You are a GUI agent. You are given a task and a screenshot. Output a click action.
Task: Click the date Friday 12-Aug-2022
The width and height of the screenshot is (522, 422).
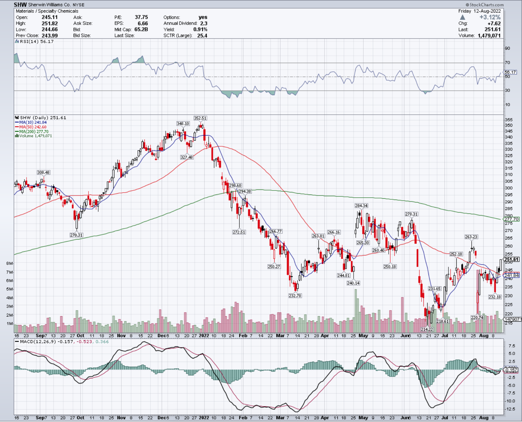480,11
